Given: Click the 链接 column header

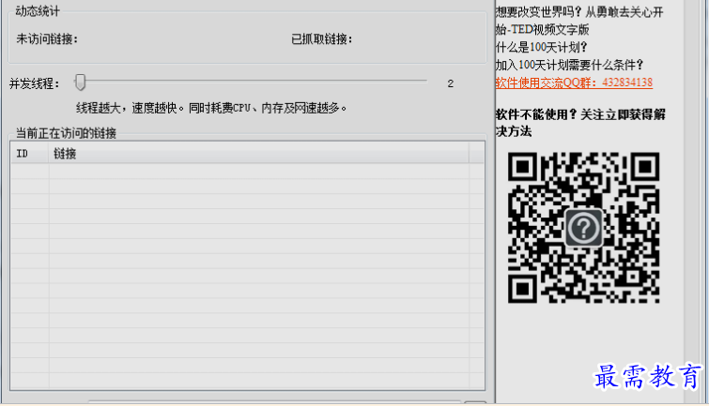Looking at the screenshot, I should click(x=258, y=154).
